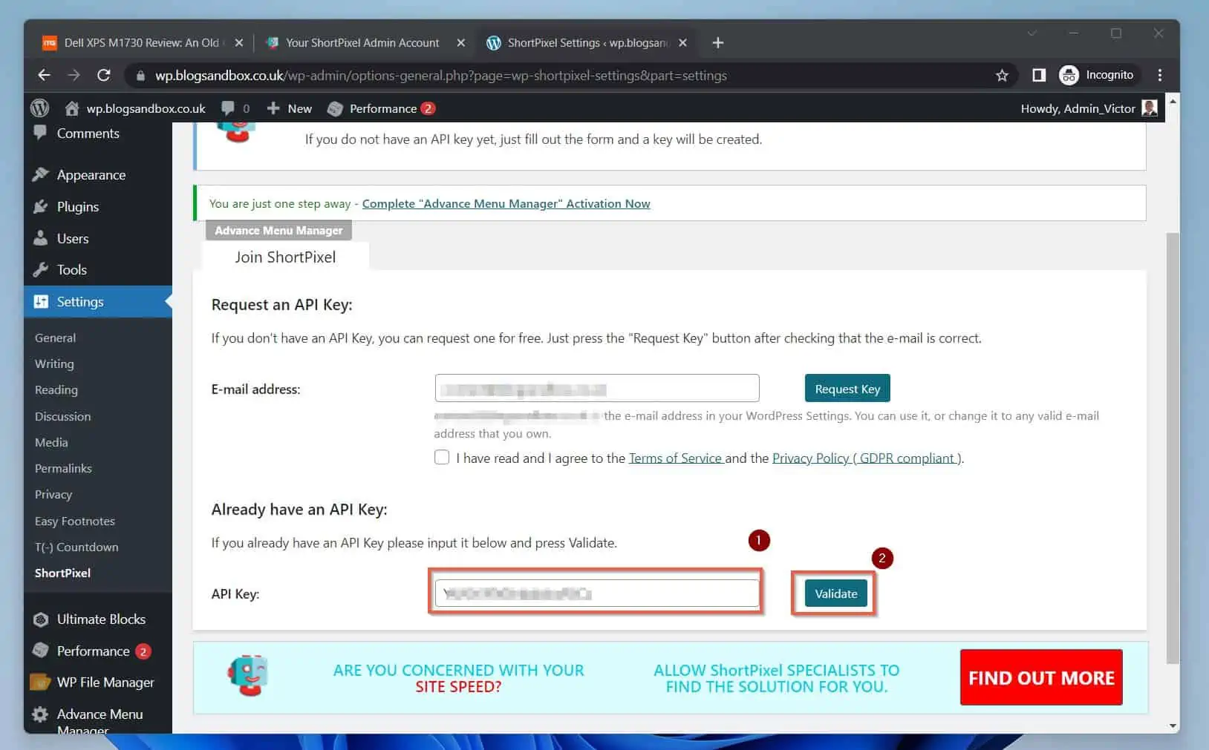Viewport: 1209px width, 750px height.
Task: Switch to Dell XPS M1730 Review tab
Action: 141,43
